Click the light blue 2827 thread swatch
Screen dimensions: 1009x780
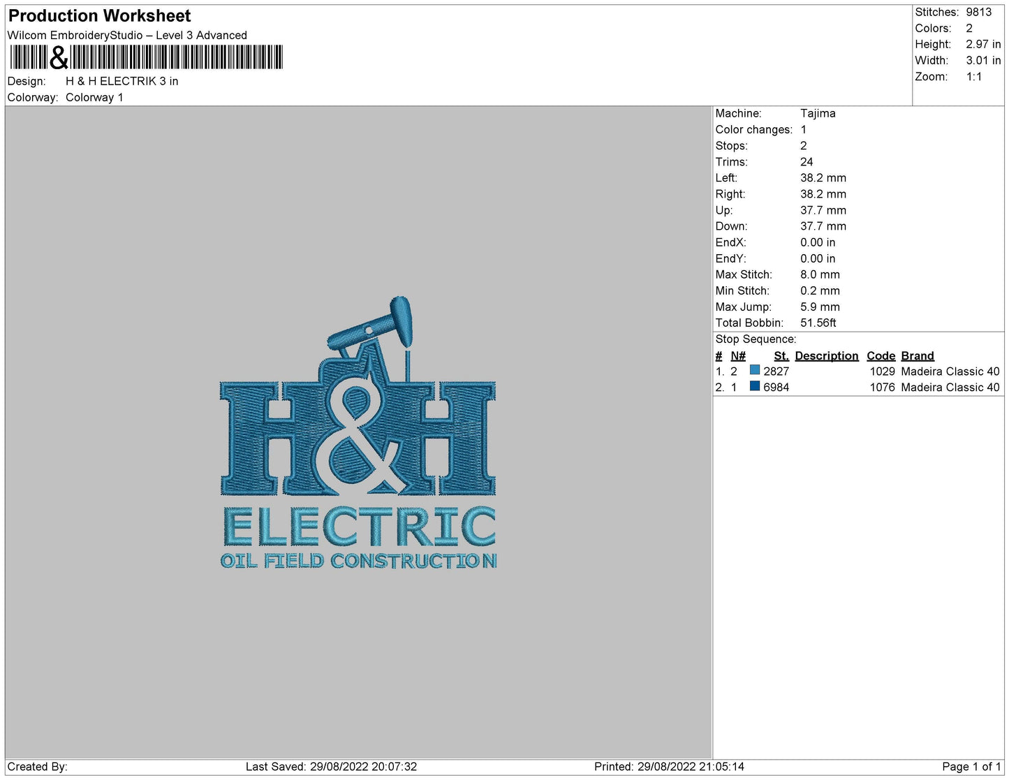pos(755,370)
